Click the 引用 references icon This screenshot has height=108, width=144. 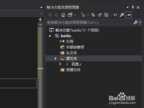[62, 41]
